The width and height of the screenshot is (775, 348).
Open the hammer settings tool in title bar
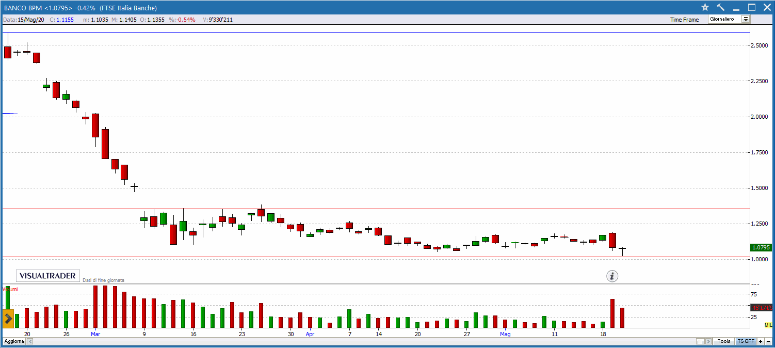[721, 7]
